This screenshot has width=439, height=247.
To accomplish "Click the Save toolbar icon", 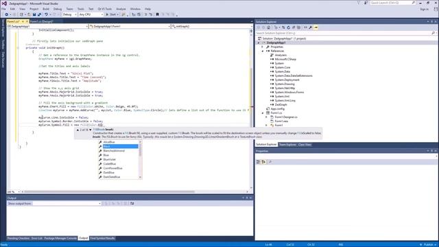I will click(x=34, y=14).
